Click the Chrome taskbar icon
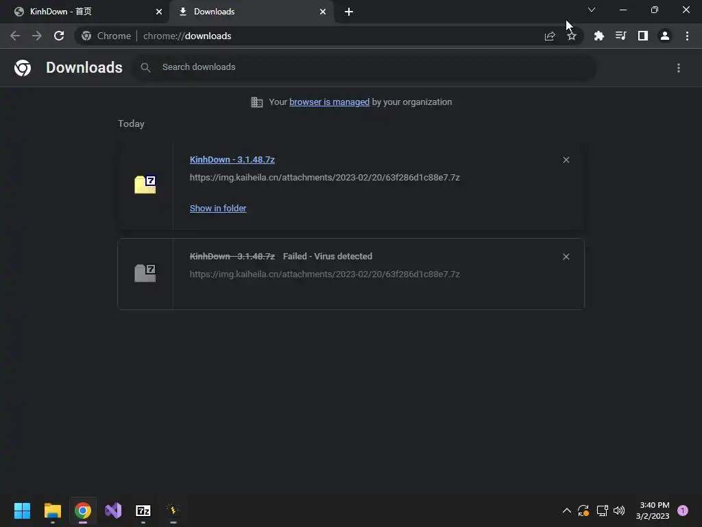Viewport: 702px width, 527px height. click(x=83, y=511)
